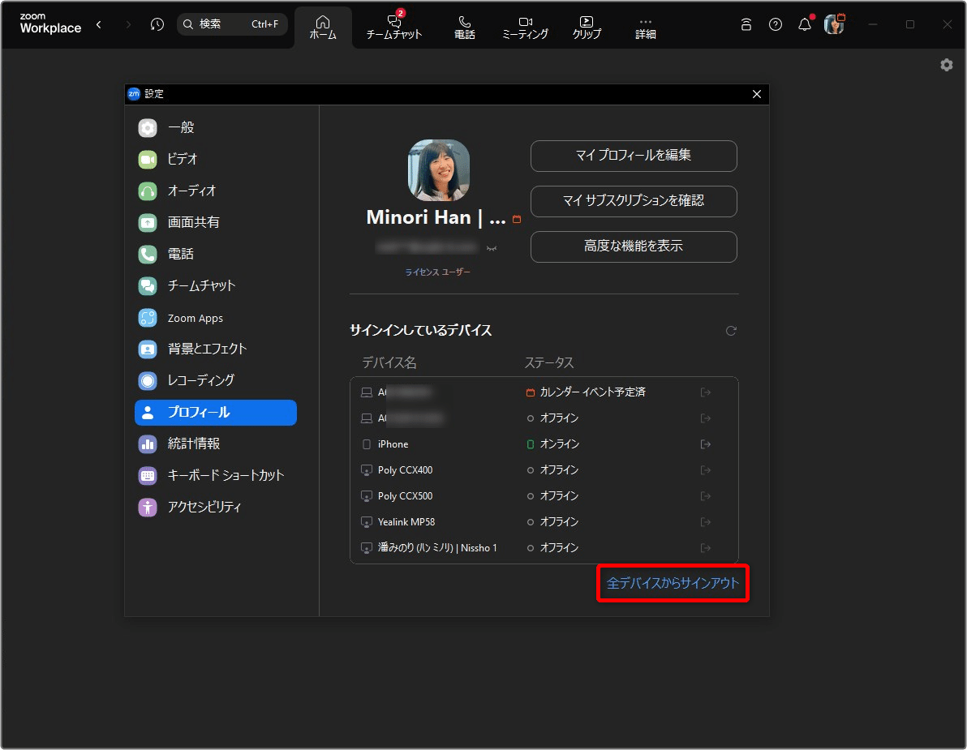967x750 pixels.
Task: Go to the ホーム tab
Action: click(x=323, y=28)
